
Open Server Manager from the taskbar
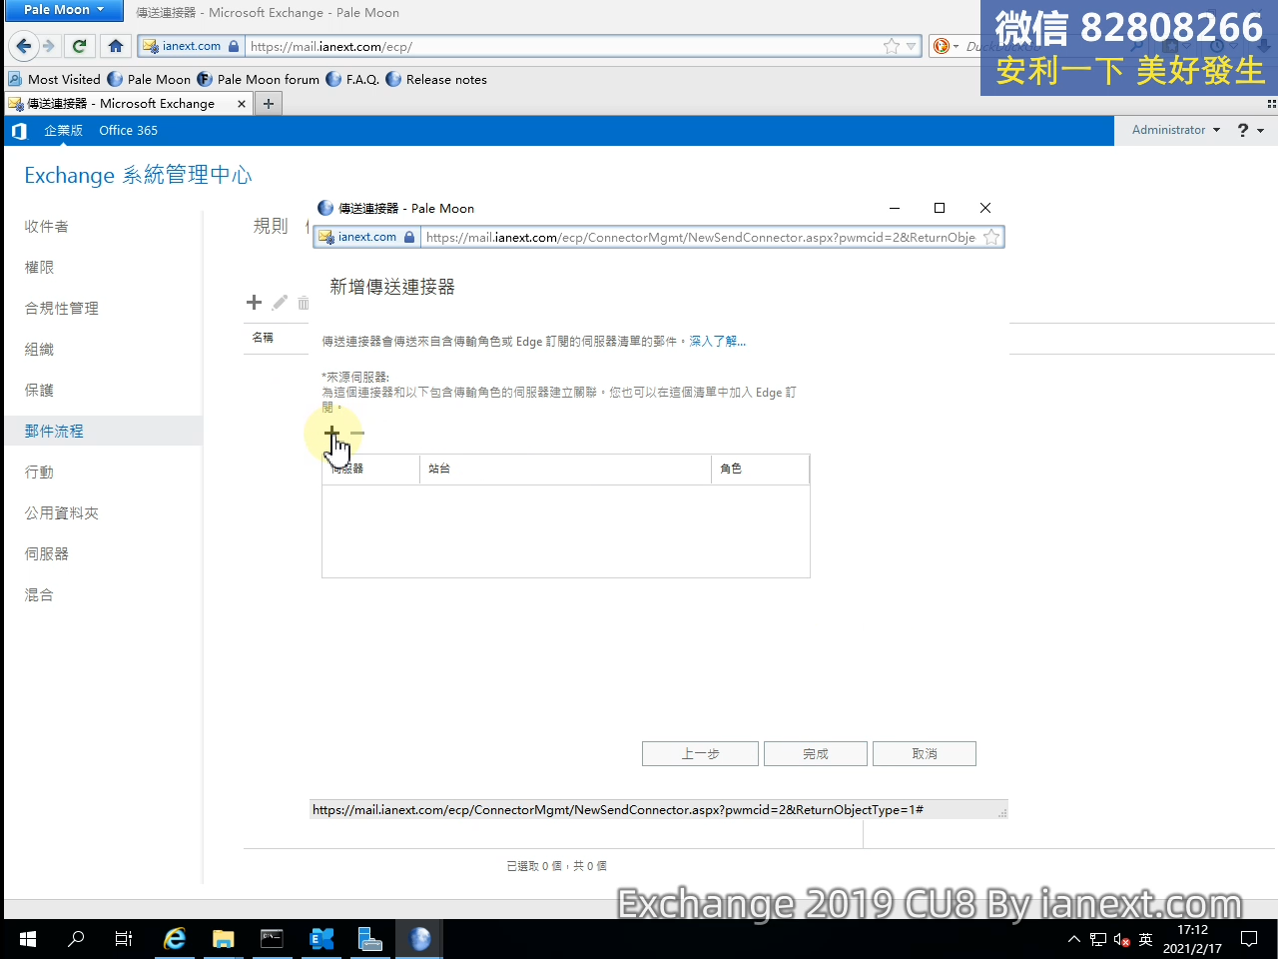[370, 939]
